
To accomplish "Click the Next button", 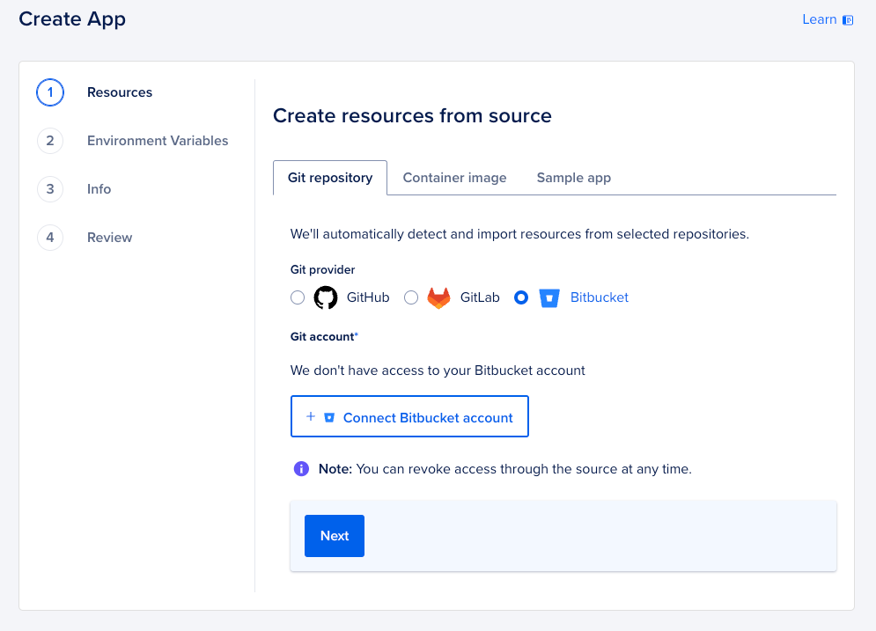I will point(335,536).
